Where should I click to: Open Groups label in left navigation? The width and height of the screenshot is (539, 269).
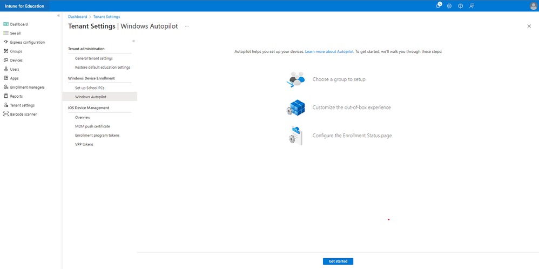tap(16, 51)
